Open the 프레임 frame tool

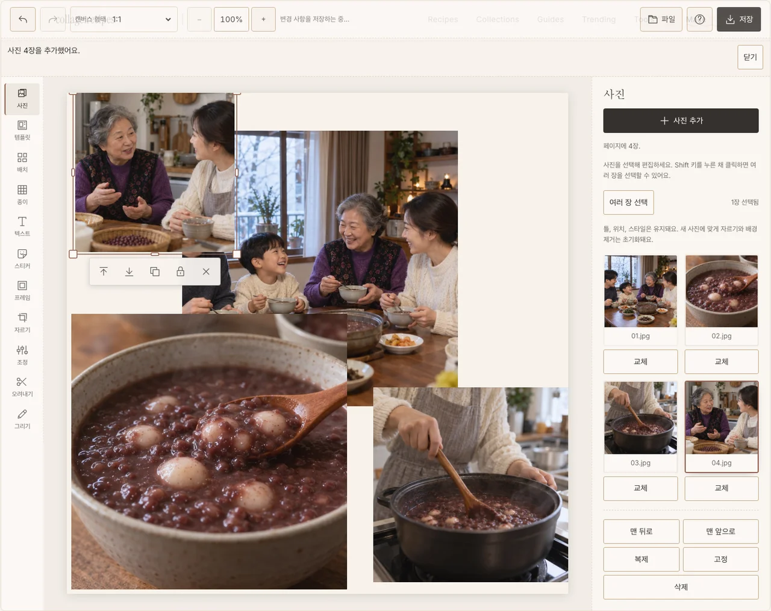[22, 291]
